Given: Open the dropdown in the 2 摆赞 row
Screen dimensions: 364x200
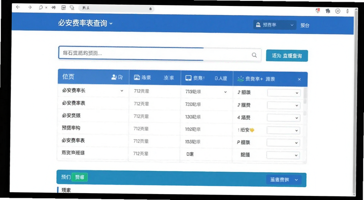Looking at the screenshot, I should tap(283, 105).
